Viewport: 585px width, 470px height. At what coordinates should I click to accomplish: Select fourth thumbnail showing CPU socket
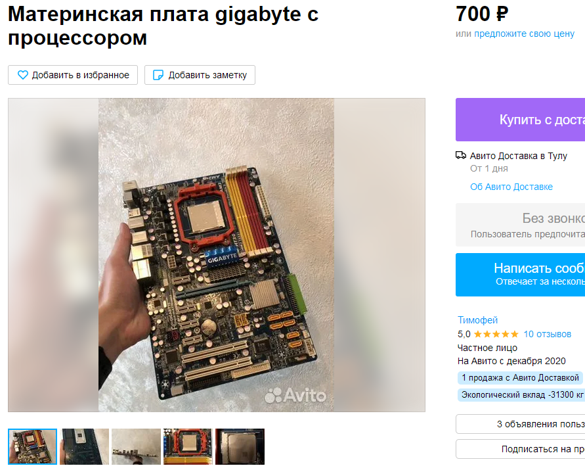coord(188,446)
